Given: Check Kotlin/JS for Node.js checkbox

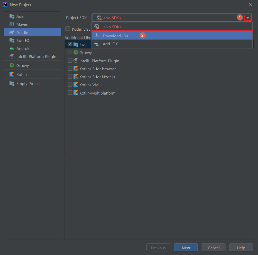Looking at the screenshot, I should 70,76.
